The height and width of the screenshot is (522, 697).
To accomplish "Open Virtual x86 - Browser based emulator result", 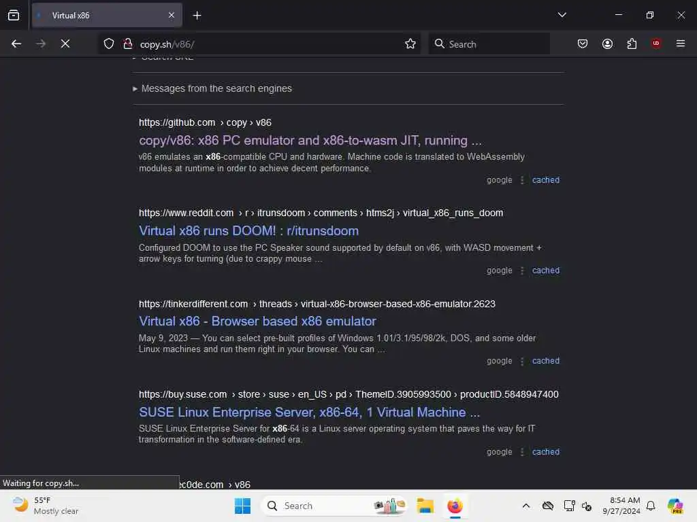I will 257,321.
